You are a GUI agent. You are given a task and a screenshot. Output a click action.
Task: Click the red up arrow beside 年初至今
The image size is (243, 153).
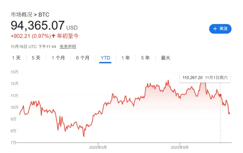[53, 36]
